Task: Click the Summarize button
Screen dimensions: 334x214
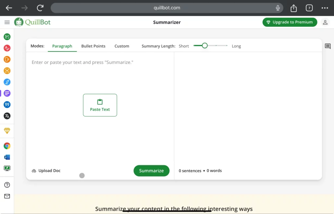Action: pos(151,171)
